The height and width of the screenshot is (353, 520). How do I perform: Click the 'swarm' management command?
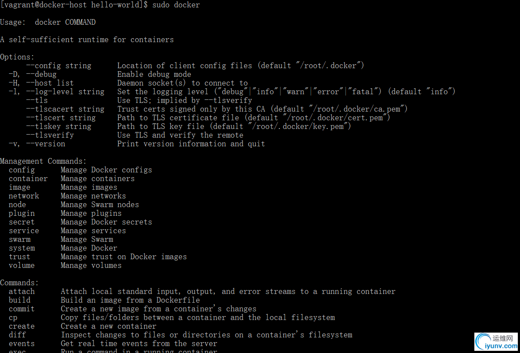click(x=20, y=239)
